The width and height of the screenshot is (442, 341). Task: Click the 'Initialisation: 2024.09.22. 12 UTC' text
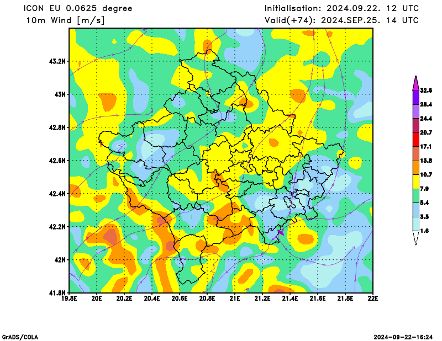341,8
